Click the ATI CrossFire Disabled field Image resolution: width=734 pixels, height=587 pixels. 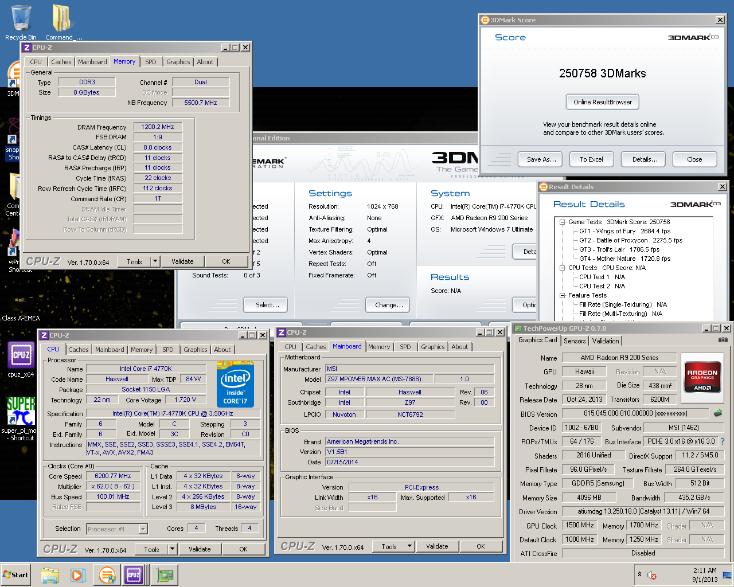pos(643,553)
